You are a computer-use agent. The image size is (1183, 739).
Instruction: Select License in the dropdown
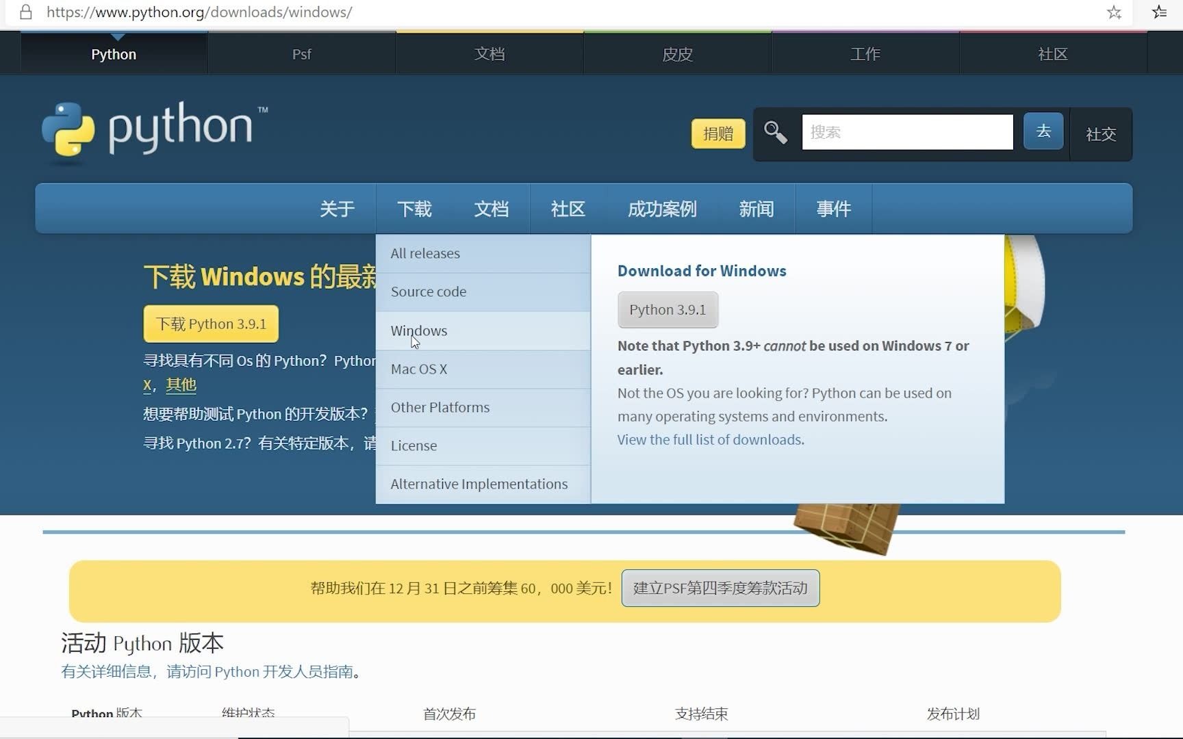483,445
